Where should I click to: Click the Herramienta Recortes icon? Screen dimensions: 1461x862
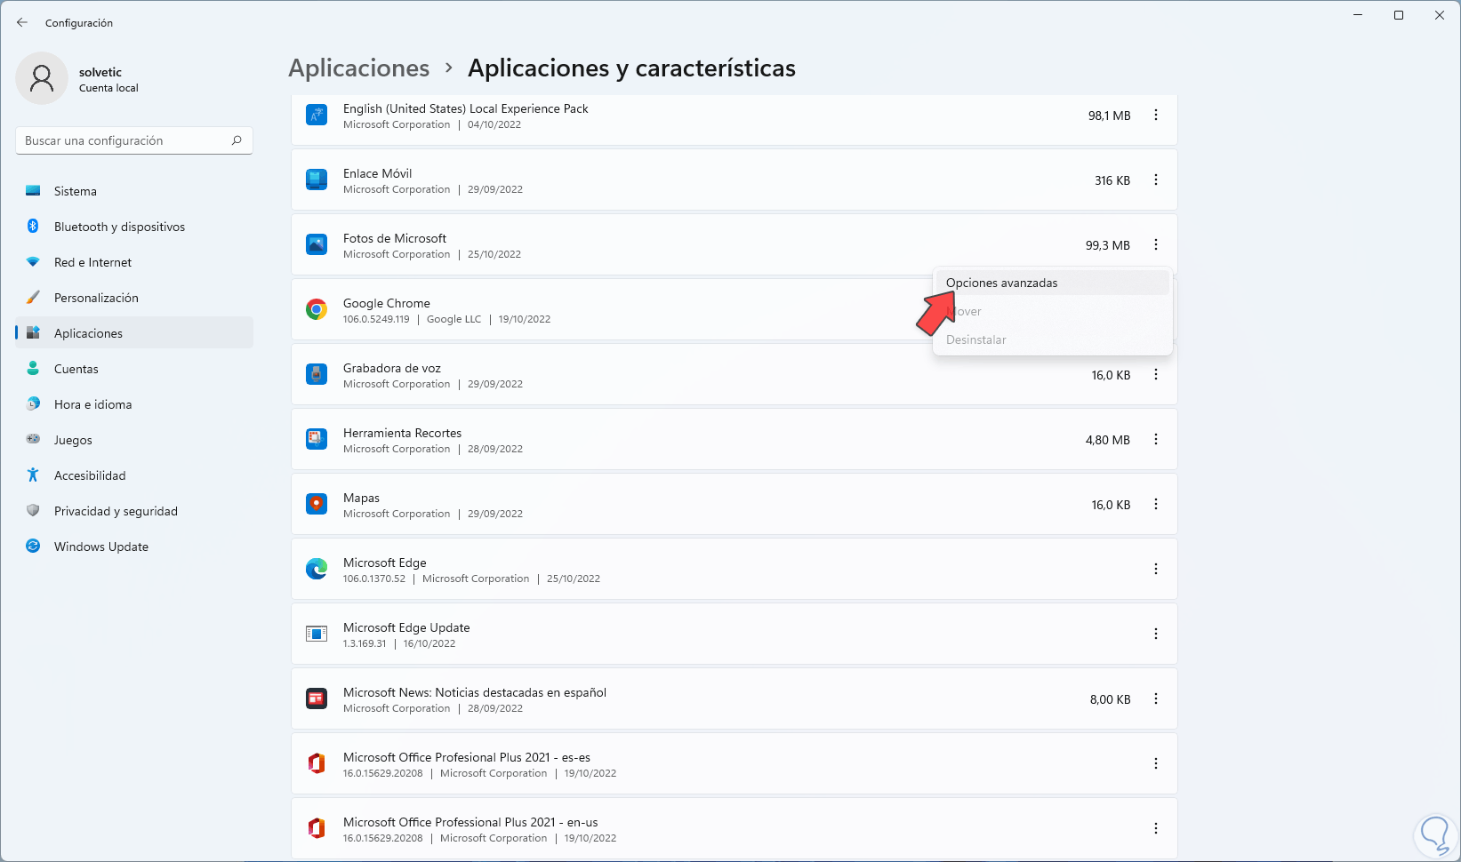(317, 439)
